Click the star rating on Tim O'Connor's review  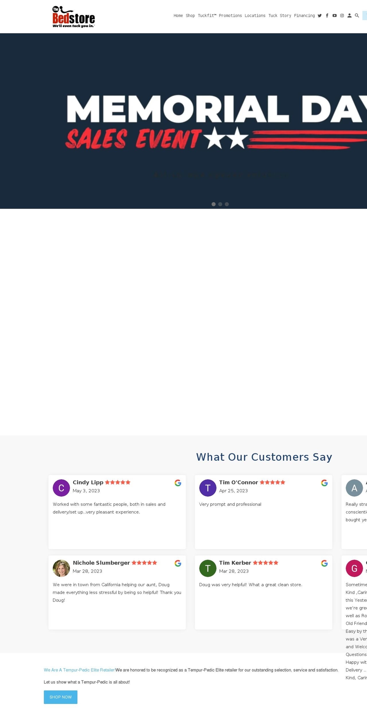(x=273, y=482)
